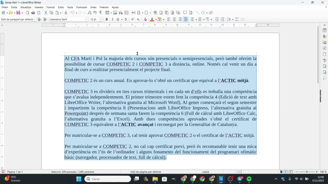Expand unordered list dropdown arrow
This screenshot has height=184, width=328.
[x=196, y=20]
